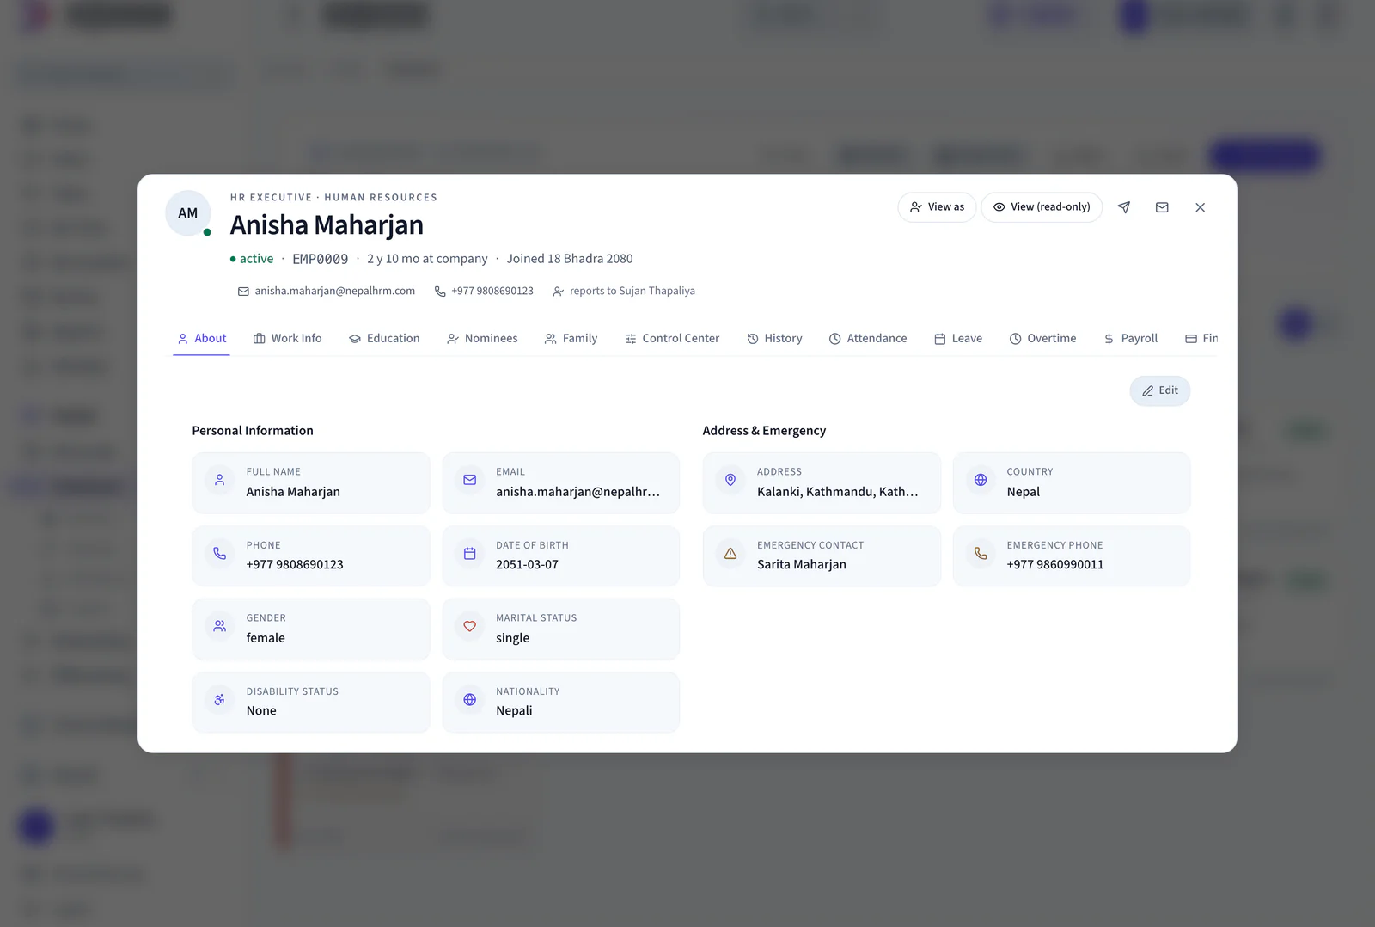
Task: Click the map pin icon in Address card
Action: pyautogui.click(x=730, y=480)
